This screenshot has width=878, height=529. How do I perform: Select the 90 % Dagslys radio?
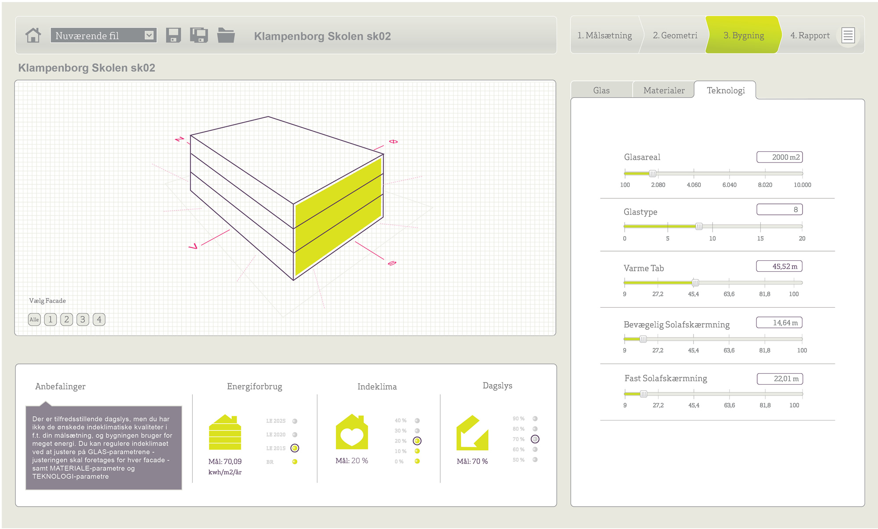tap(535, 419)
